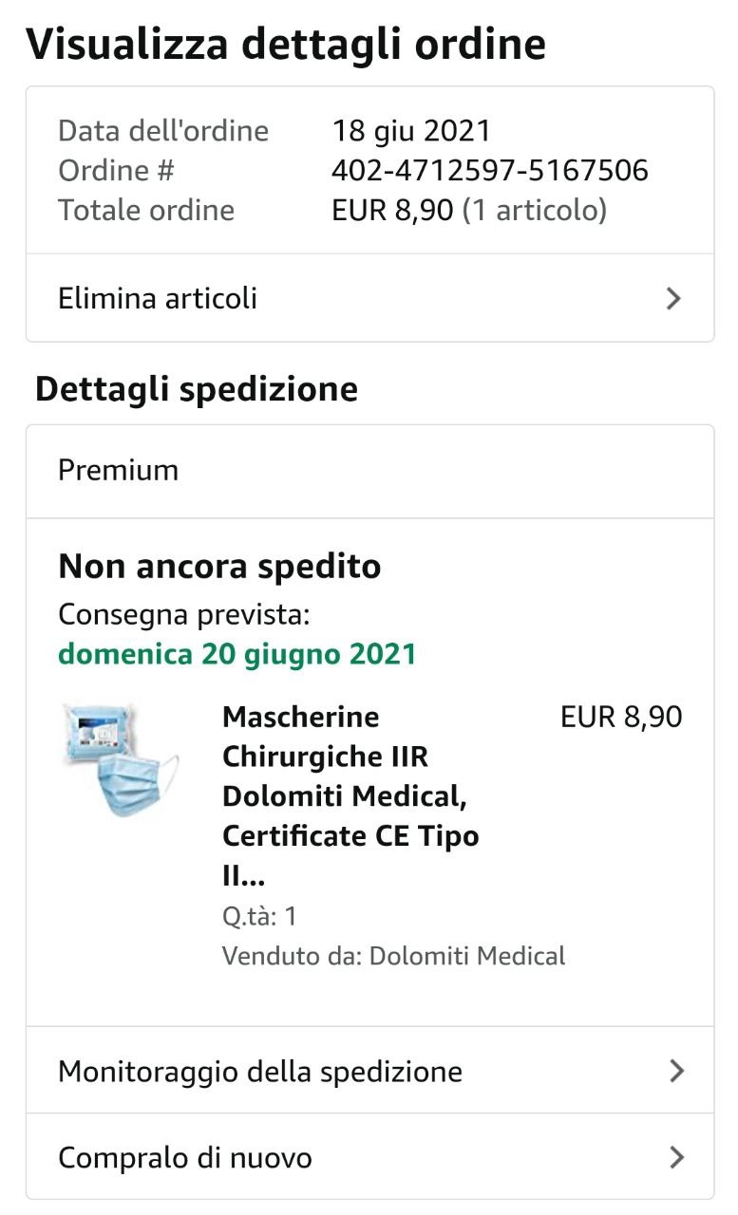Viewport: 738px width, 1215px height.
Task: Tap the Premium shipping label
Action: pyautogui.click(x=119, y=471)
